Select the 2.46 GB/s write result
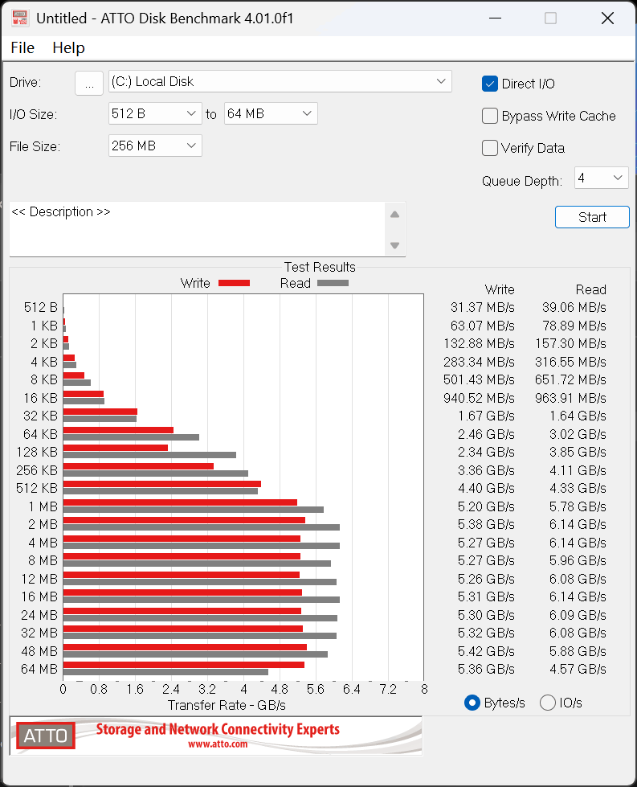637x787 pixels. (x=486, y=434)
